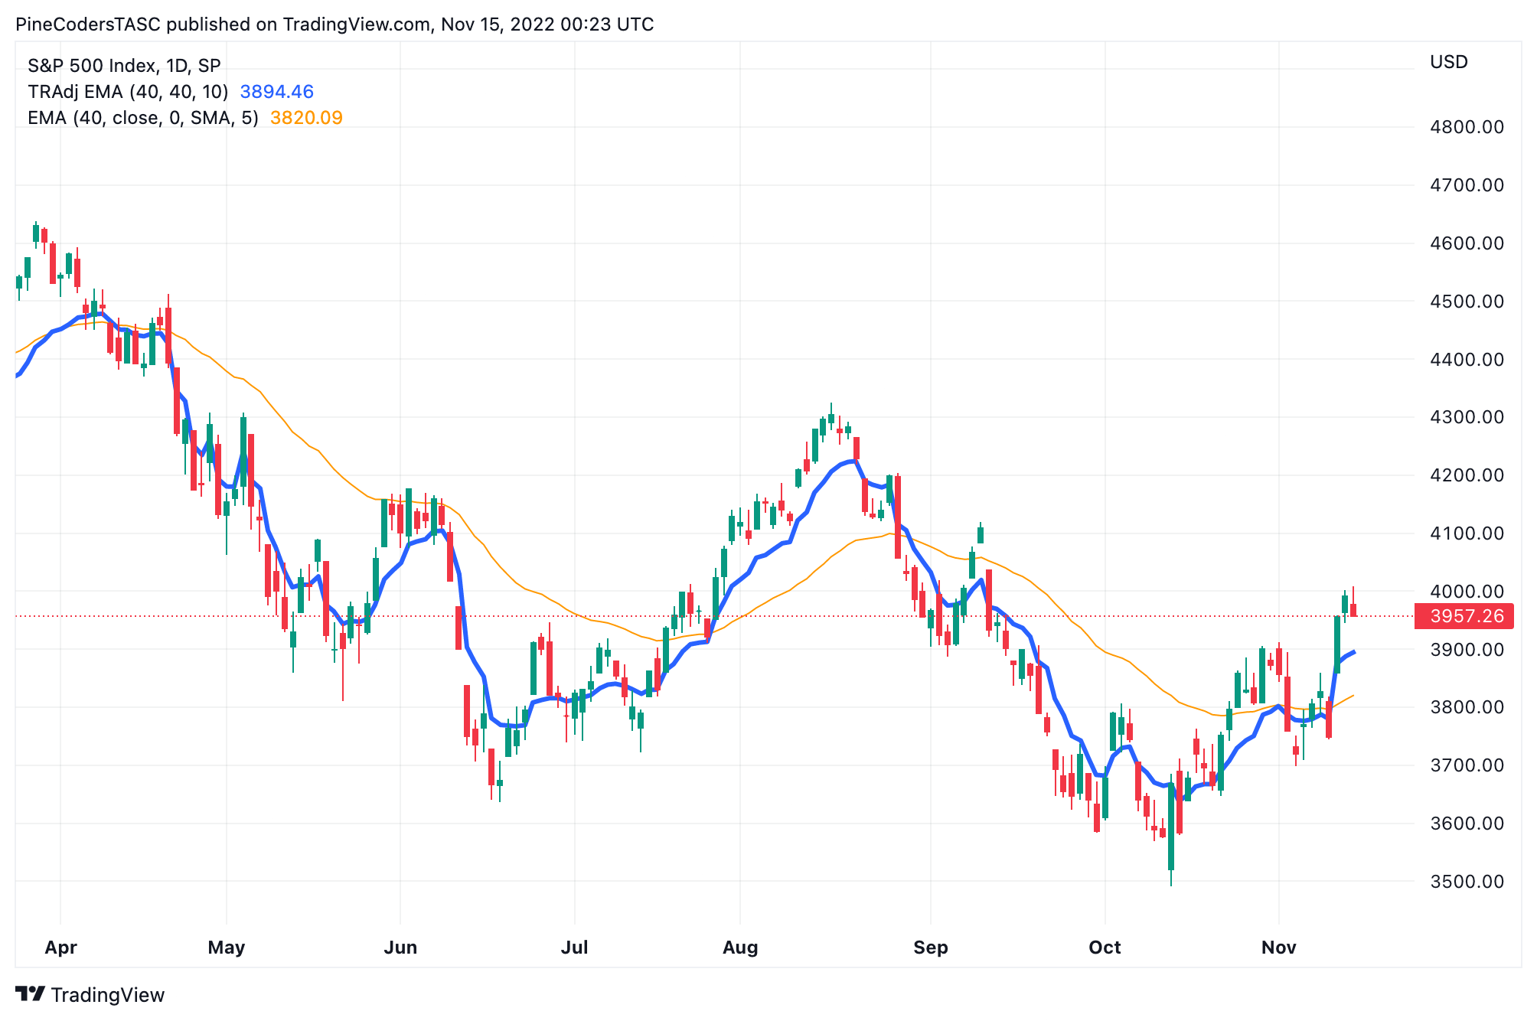Click the Nov label on time axis
The height and width of the screenshot is (1021, 1537).
click(x=1279, y=948)
